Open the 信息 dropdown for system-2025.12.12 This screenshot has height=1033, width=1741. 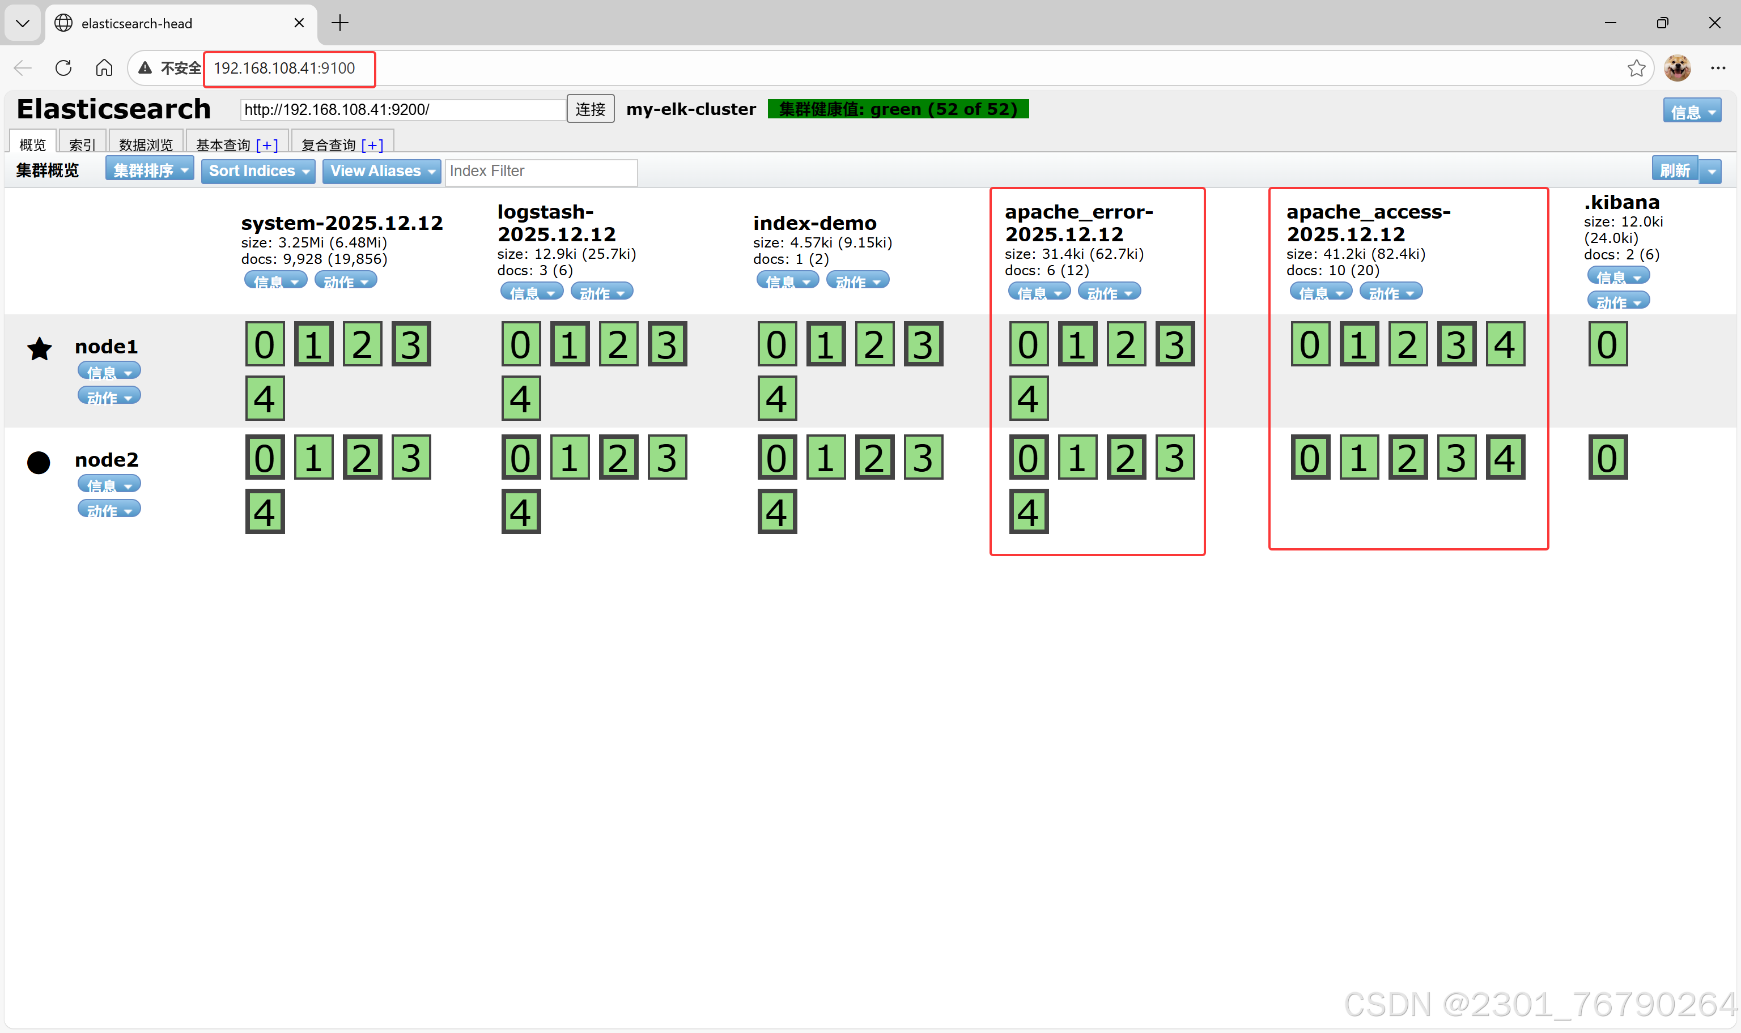pos(276,280)
